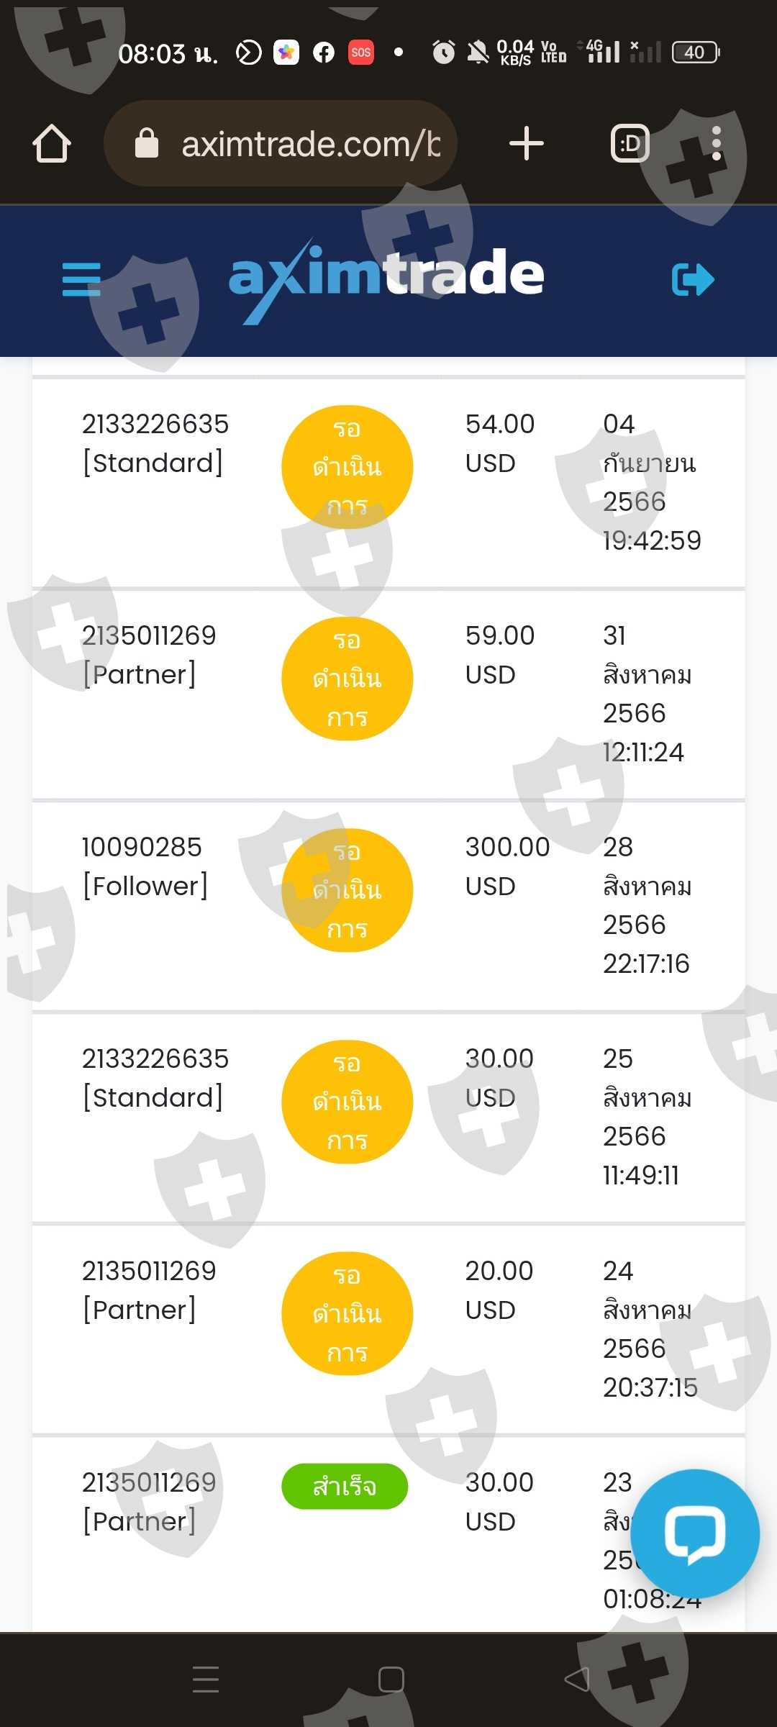
Task: Tap the Android back navigation button
Action: click(577, 1679)
